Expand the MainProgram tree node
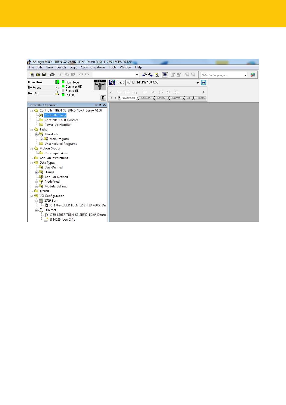The width and height of the screenshot is (286, 405). pos(41,139)
